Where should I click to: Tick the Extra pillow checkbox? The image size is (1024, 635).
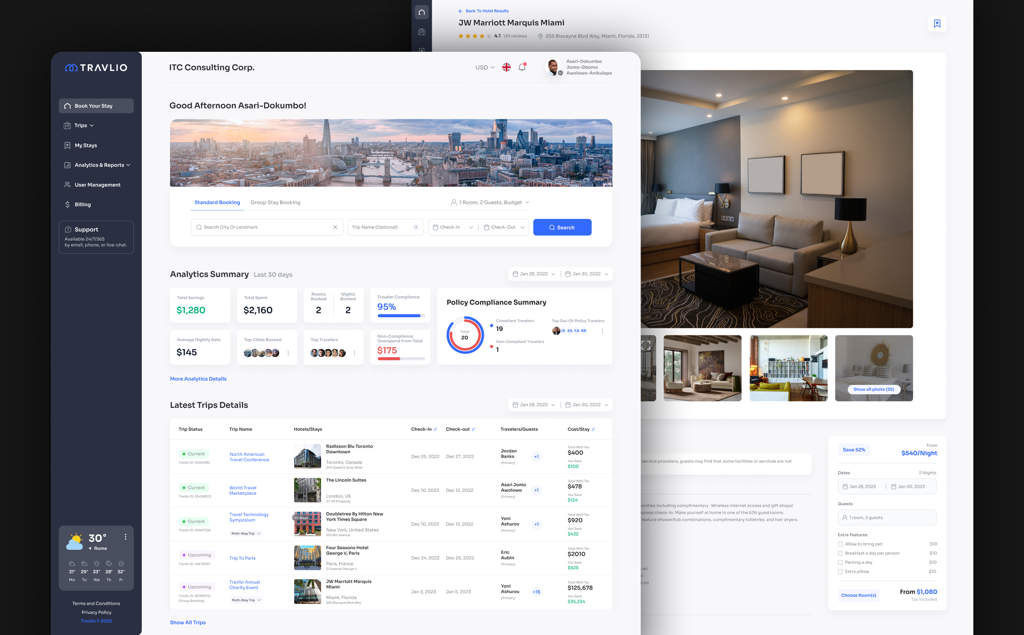[840, 571]
